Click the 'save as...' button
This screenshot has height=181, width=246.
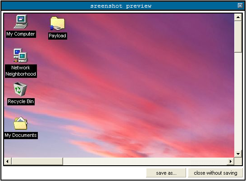[x=166, y=173]
